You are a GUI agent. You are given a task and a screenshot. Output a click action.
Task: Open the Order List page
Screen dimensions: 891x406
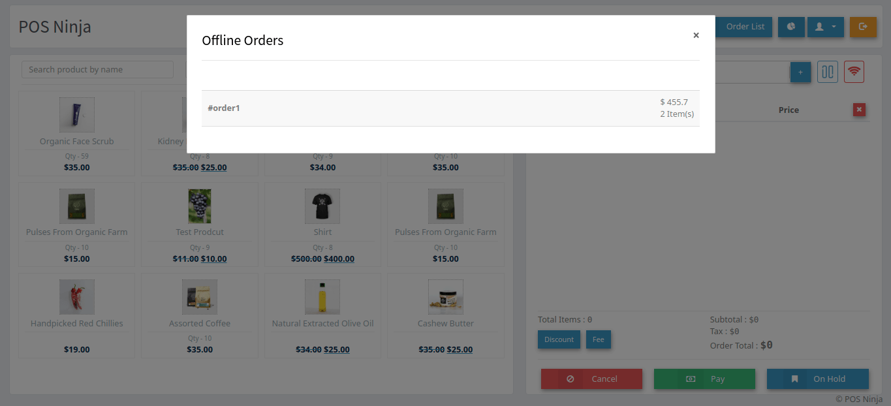pyautogui.click(x=744, y=27)
